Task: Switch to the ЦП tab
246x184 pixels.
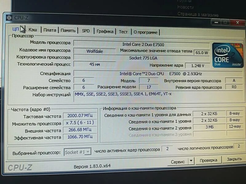Action: tap(16, 29)
